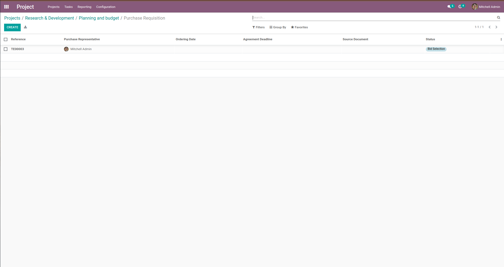Open Planning and budget breadcrumb
This screenshot has height=267, width=504.
[99, 18]
